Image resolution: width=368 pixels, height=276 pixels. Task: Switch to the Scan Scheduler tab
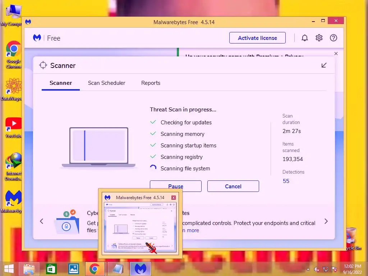click(x=106, y=83)
